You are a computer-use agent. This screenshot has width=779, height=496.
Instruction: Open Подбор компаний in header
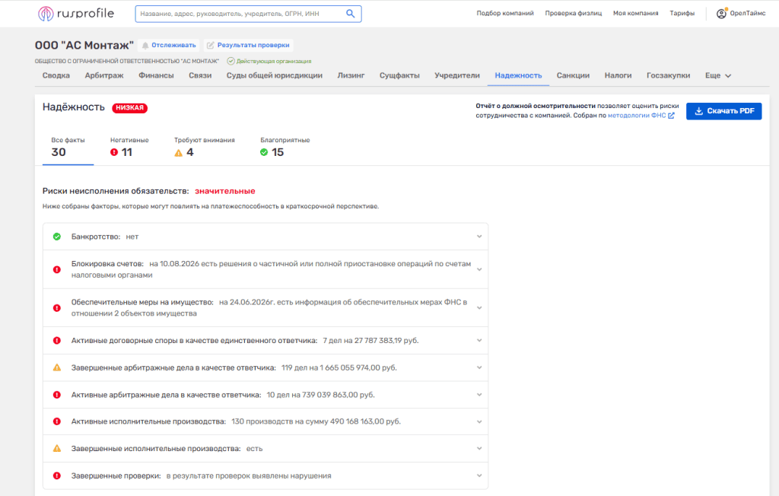point(505,14)
